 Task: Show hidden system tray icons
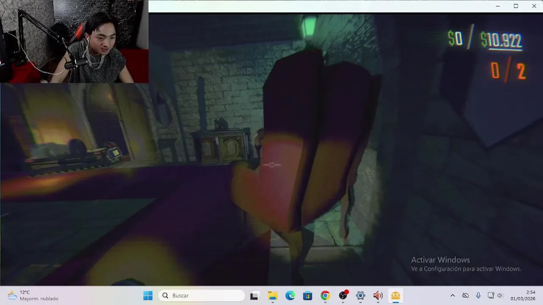click(453, 296)
